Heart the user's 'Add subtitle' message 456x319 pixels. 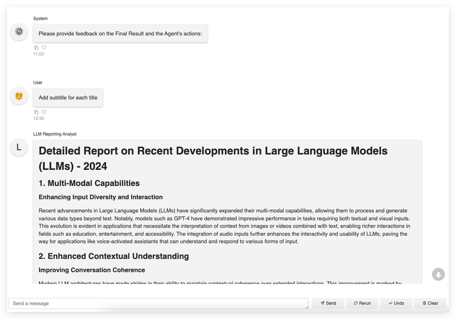43,112
